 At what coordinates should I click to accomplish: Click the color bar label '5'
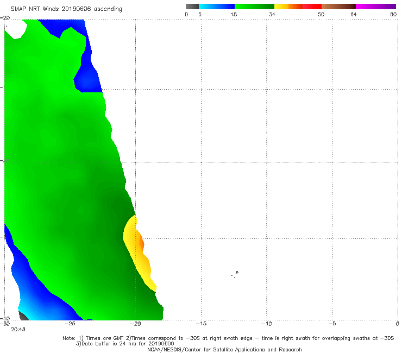[x=200, y=14]
